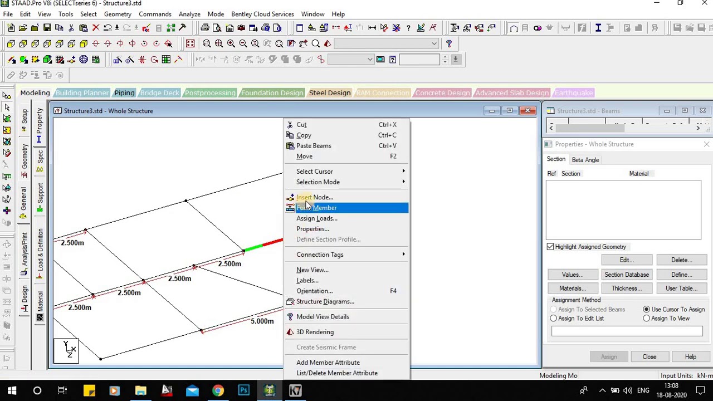The image size is (713, 401).
Task: Click the first yellow cube view icon
Action: (11, 43)
